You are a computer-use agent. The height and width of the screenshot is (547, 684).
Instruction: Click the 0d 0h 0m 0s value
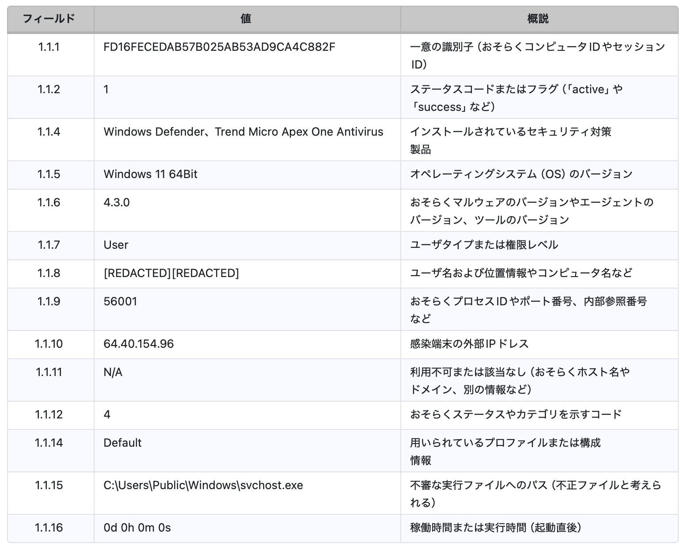[137, 528]
